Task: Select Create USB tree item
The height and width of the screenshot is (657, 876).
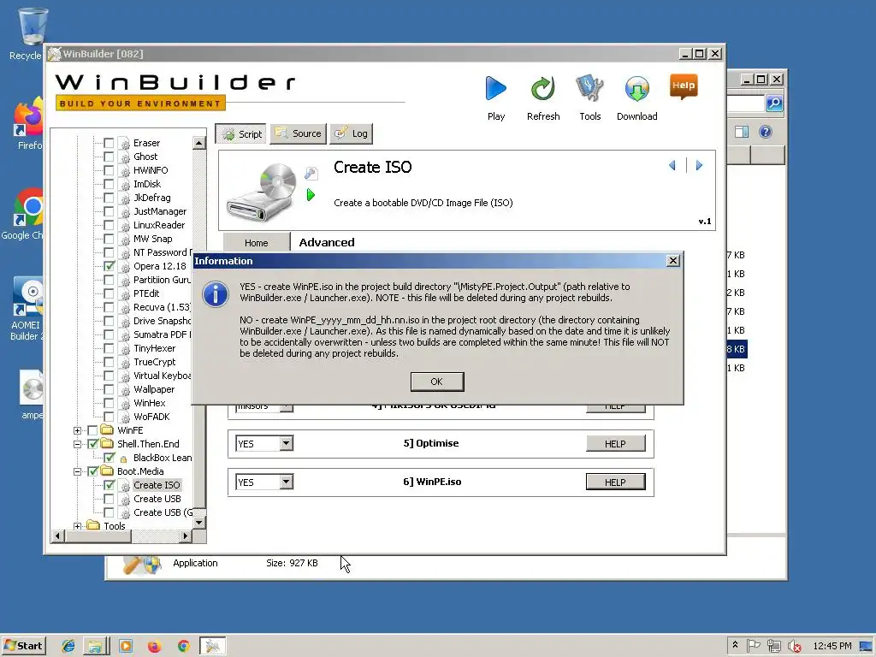Action: tap(157, 499)
